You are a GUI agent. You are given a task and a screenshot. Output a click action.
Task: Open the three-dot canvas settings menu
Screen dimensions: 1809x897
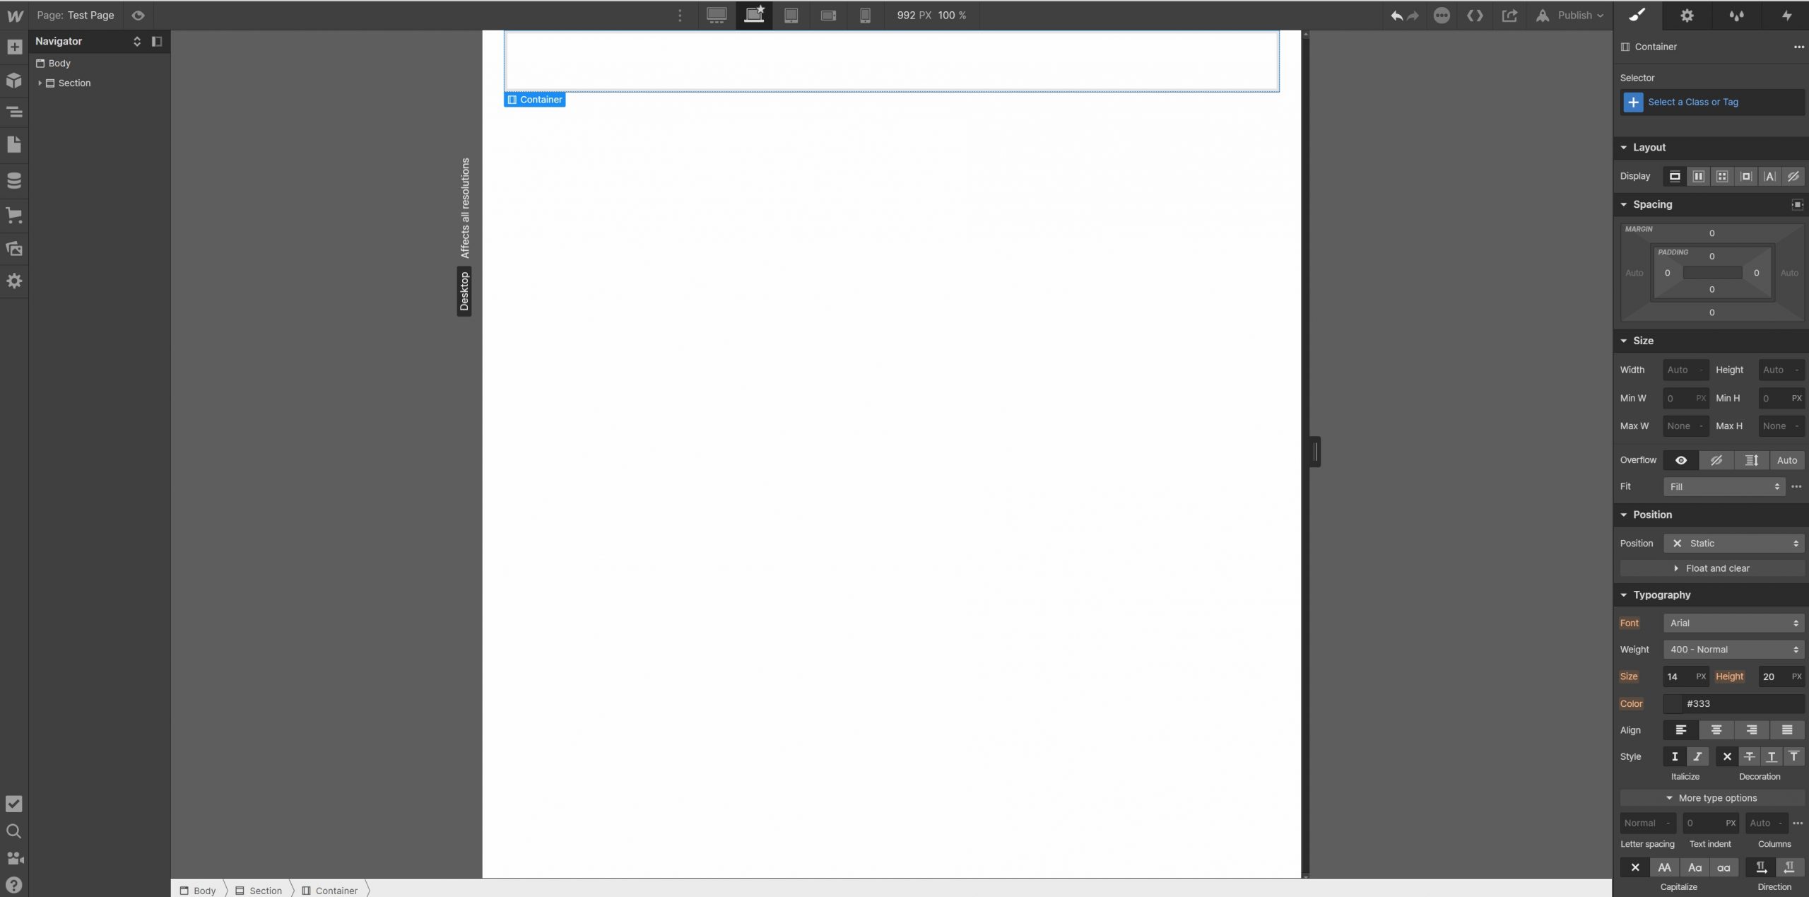(x=680, y=16)
